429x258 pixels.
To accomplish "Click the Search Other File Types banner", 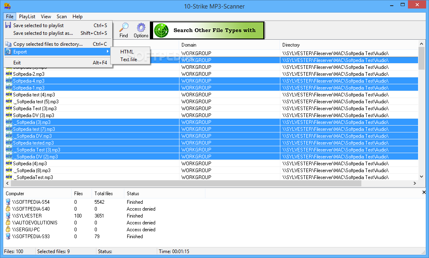I will [x=207, y=30].
